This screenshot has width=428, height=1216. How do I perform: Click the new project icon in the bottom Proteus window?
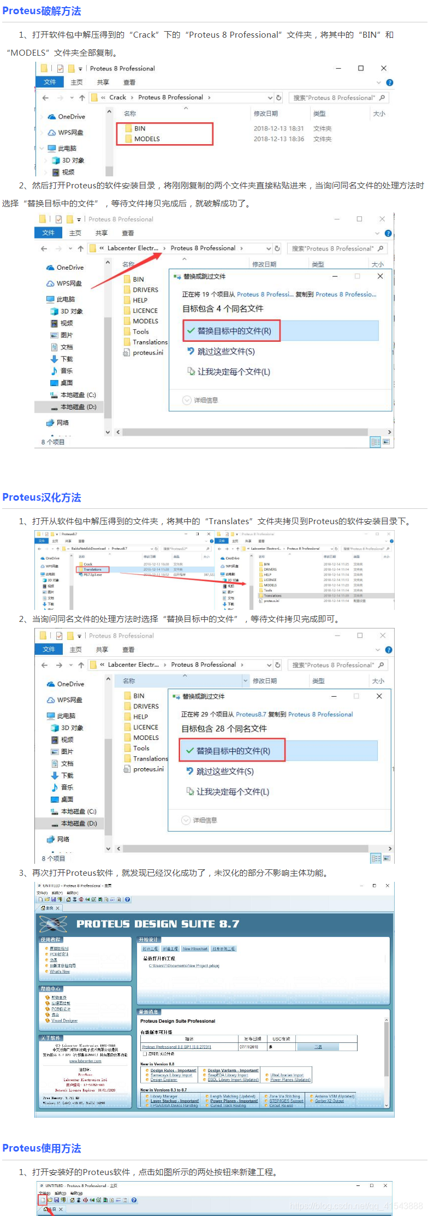pyautogui.click(x=42, y=1200)
